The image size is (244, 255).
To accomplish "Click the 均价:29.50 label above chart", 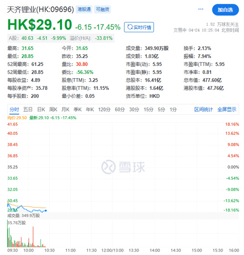I will (x=17, y=118).
